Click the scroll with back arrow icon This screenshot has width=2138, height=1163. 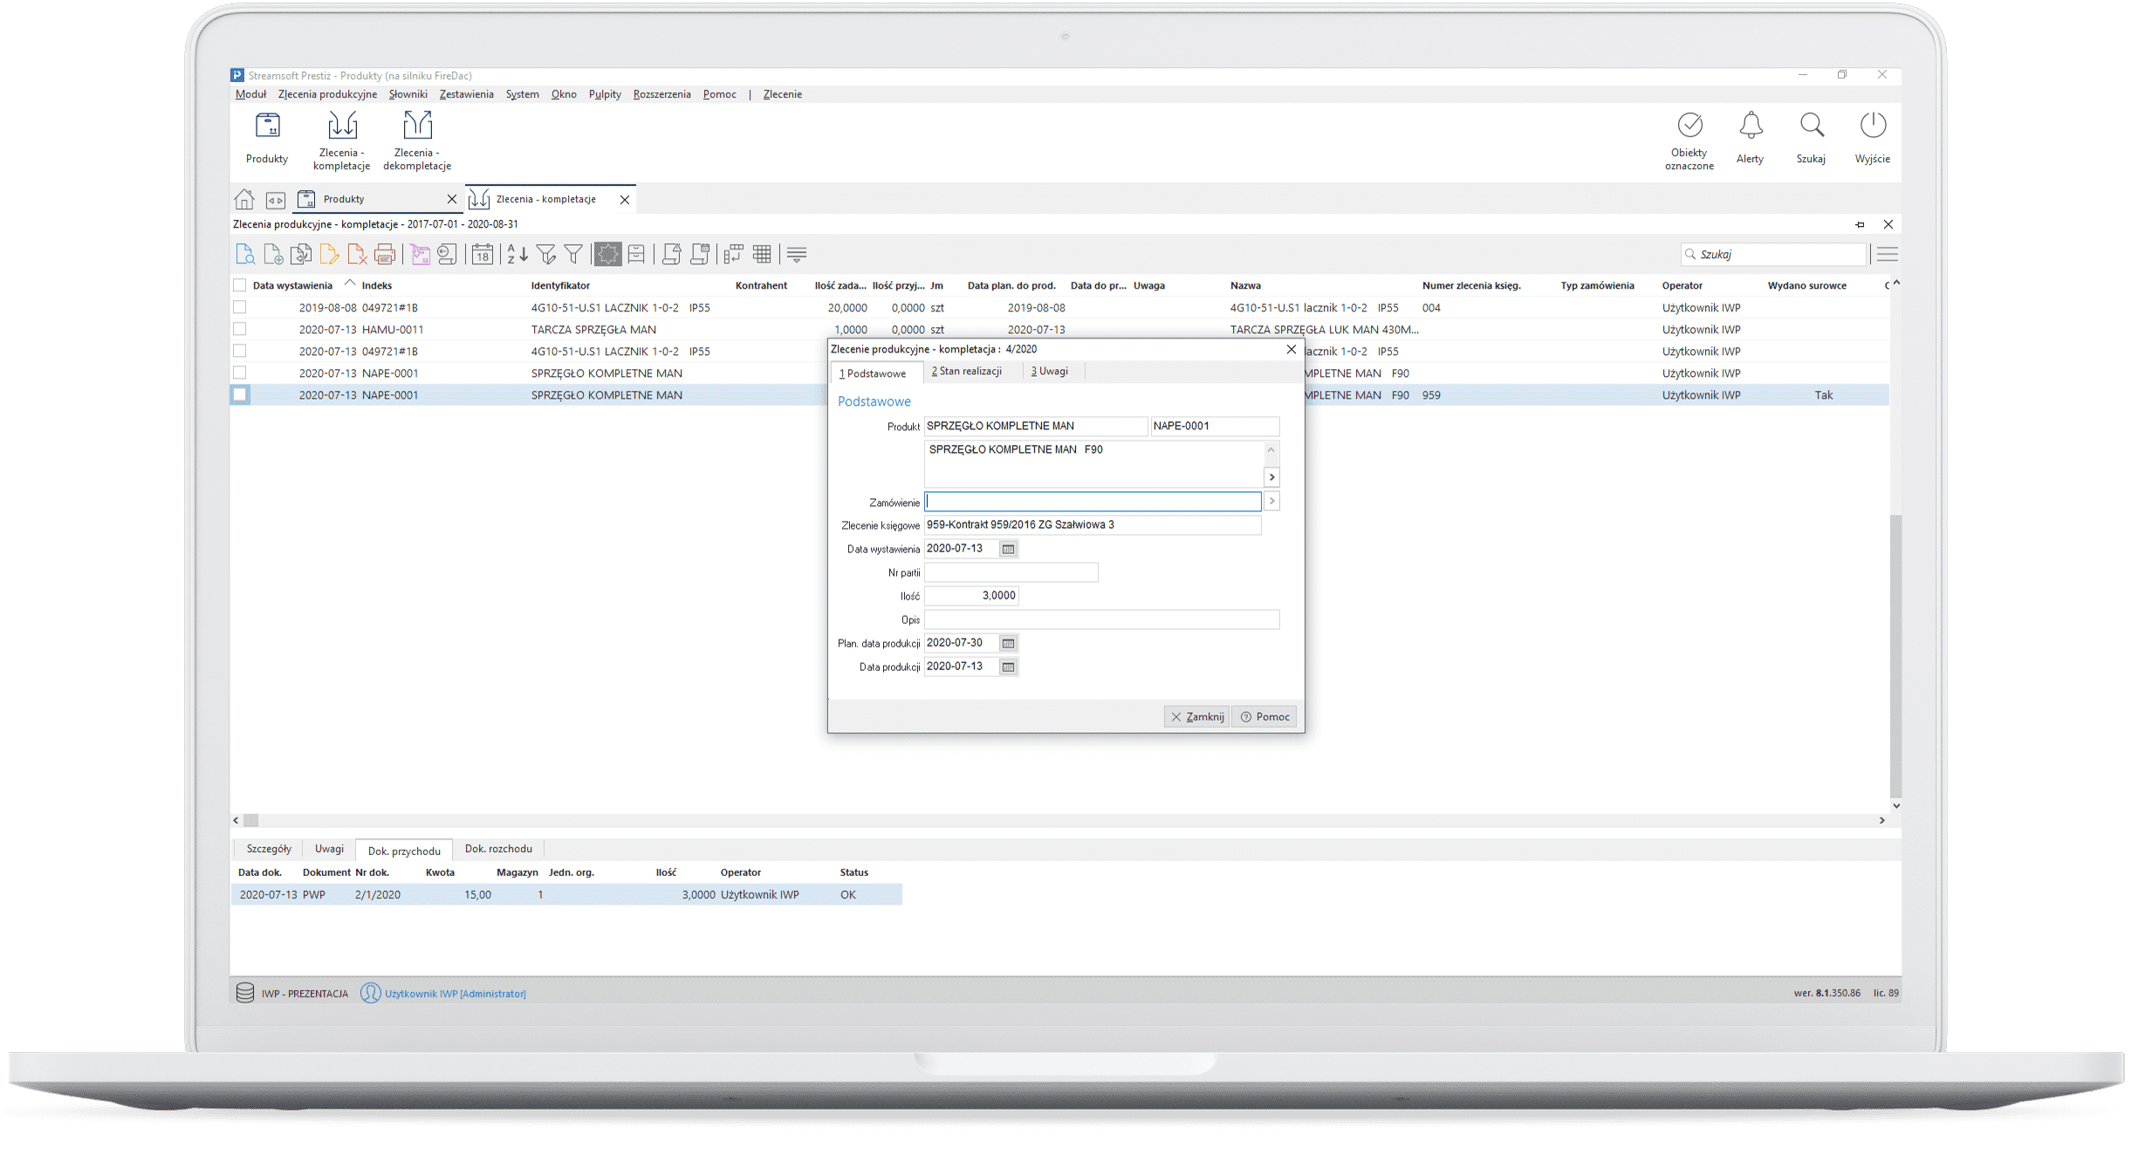click(x=448, y=255)
